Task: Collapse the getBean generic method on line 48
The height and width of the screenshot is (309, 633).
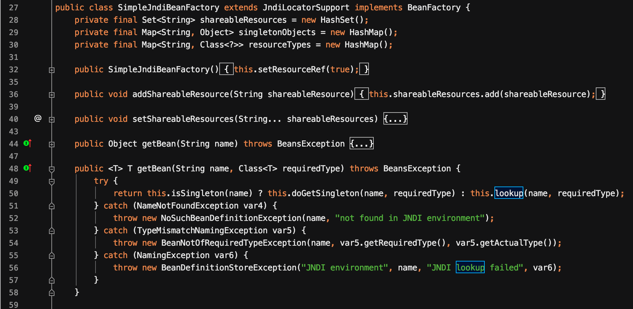Action: [52, 169]
